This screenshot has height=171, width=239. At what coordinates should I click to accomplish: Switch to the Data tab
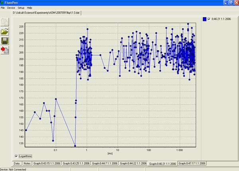(x=17, y=163)
